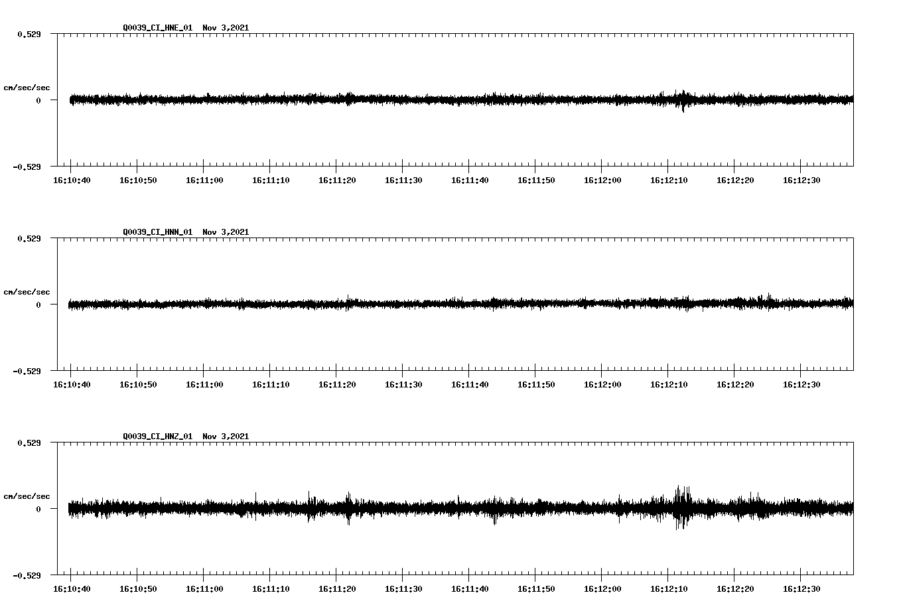901x613 pixels.
Task: Click the 16:10:40 time label under HNE plot
Action: 72,180
